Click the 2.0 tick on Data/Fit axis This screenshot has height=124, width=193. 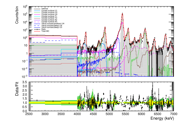tap(25, 94)
